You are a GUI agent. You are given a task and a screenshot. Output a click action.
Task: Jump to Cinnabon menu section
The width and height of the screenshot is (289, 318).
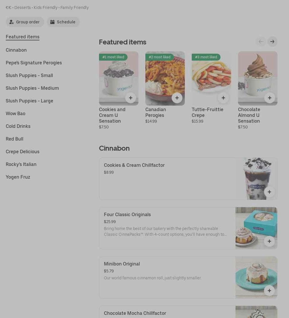(16, 50)
